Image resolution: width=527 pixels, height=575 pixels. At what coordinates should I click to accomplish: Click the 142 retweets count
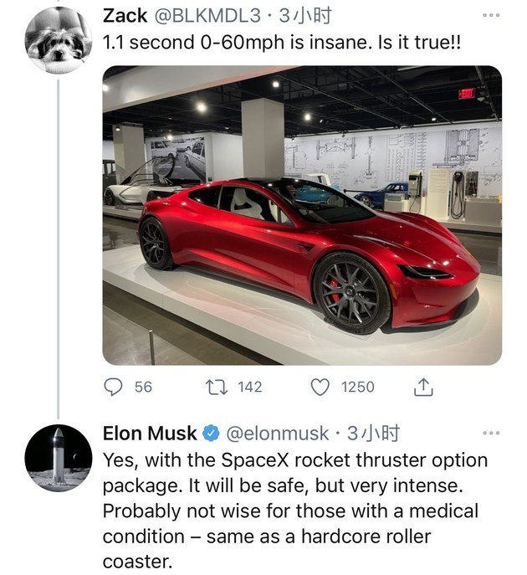point(250,388)
